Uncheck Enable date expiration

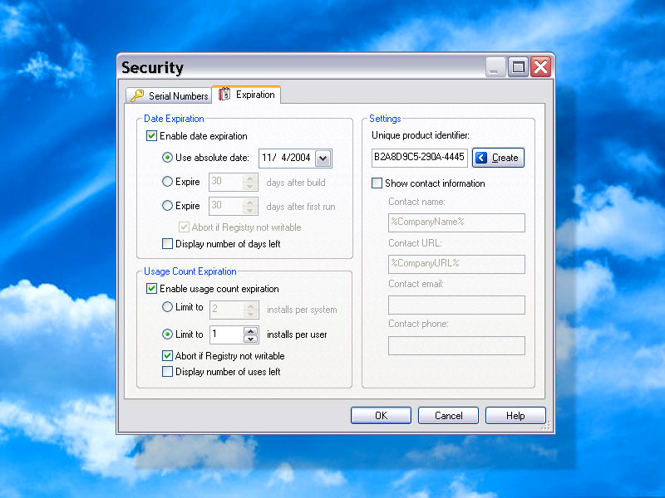point(151,136)
